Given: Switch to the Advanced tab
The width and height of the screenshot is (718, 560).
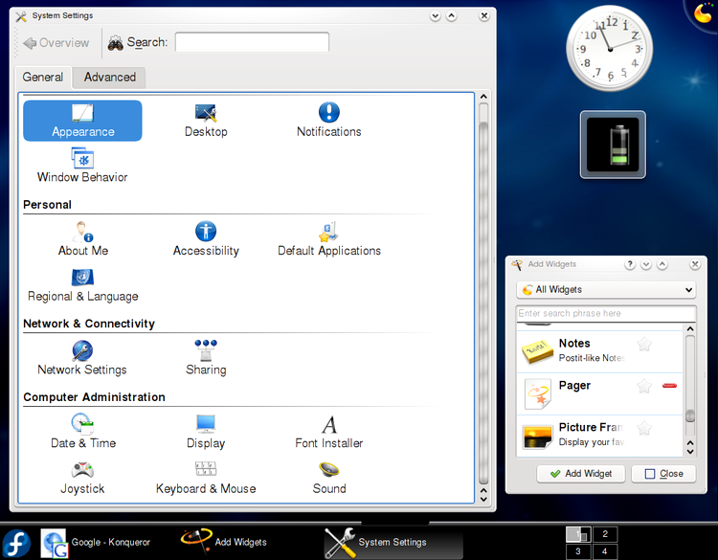Looking at the screenshot, I should [x=110, y=78].
